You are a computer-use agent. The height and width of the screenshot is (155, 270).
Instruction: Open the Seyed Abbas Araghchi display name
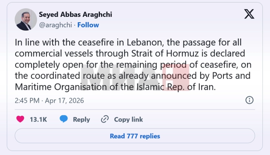click(75, 15)
